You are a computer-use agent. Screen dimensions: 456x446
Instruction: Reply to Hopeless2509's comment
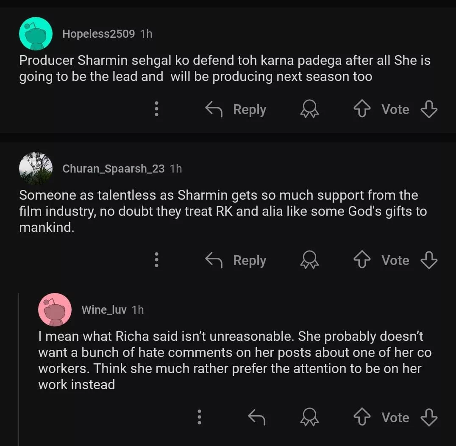(236, 109)
